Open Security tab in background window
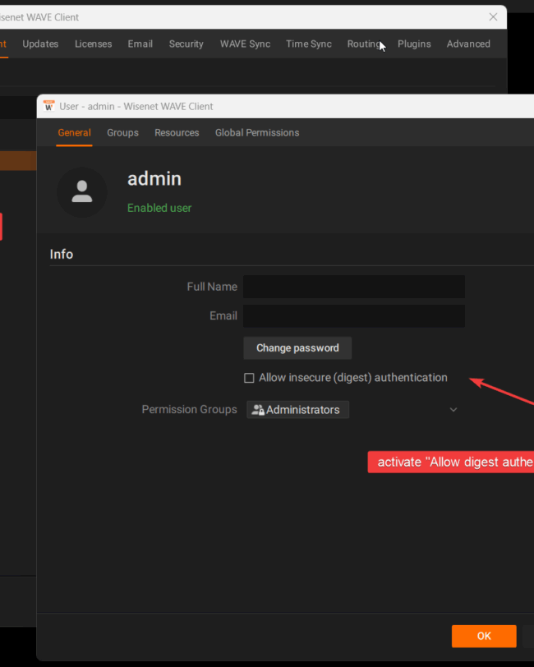The width and height of the screenshot is (534, 667). click(186, 44)
